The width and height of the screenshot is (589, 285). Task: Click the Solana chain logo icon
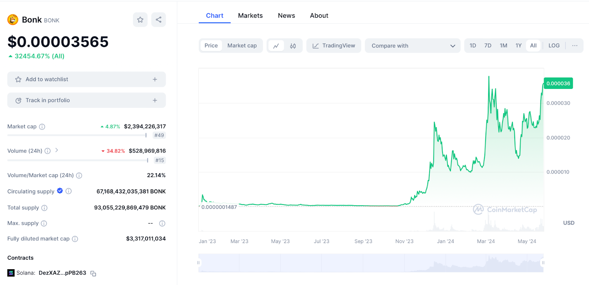[11, 273]
